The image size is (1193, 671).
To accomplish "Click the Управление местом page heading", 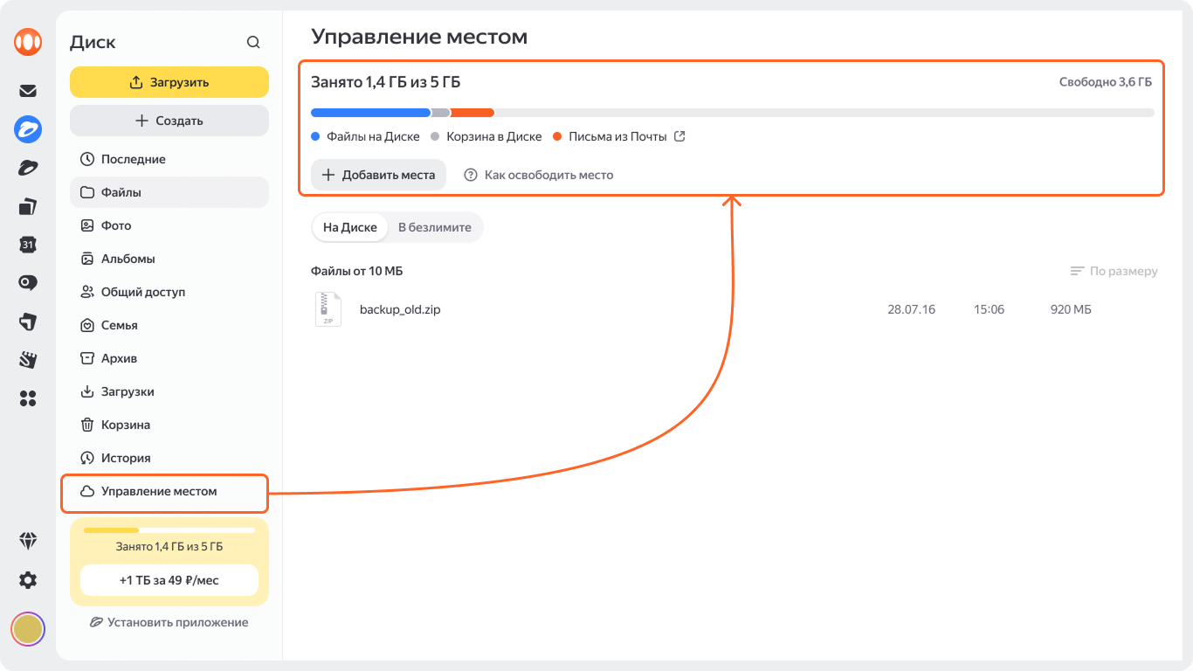I will tap(420, 37).
